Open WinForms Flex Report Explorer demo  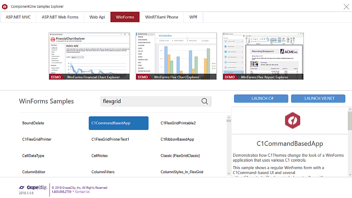tap(263, 56)
